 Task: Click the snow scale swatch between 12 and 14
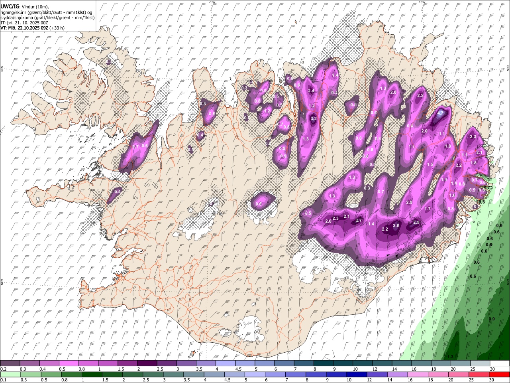[x=382, y=363]
